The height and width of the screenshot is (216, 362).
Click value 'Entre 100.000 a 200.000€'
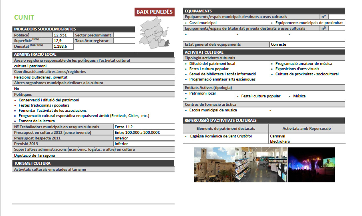tap(137, 132)
